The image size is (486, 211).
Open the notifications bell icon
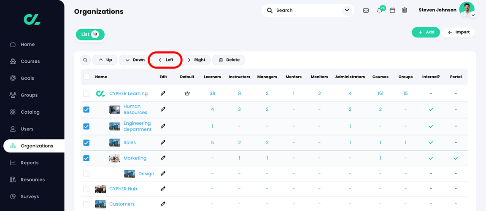point(379,11)
